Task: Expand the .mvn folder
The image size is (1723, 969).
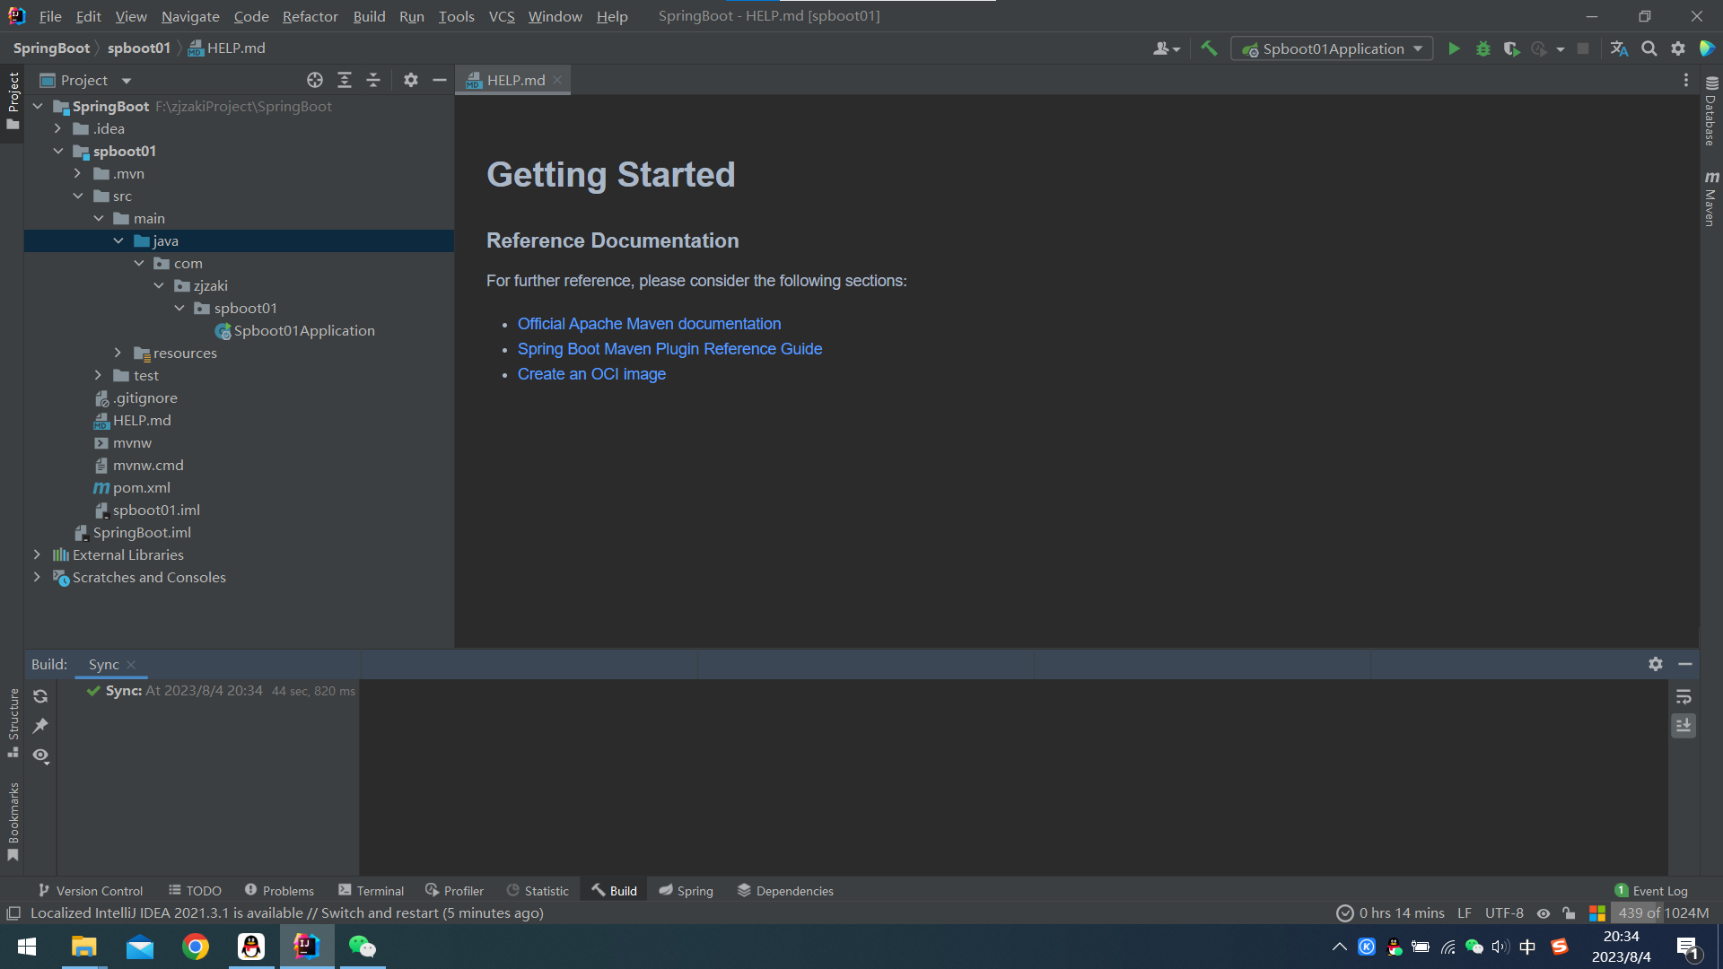Action: [78, 173]
